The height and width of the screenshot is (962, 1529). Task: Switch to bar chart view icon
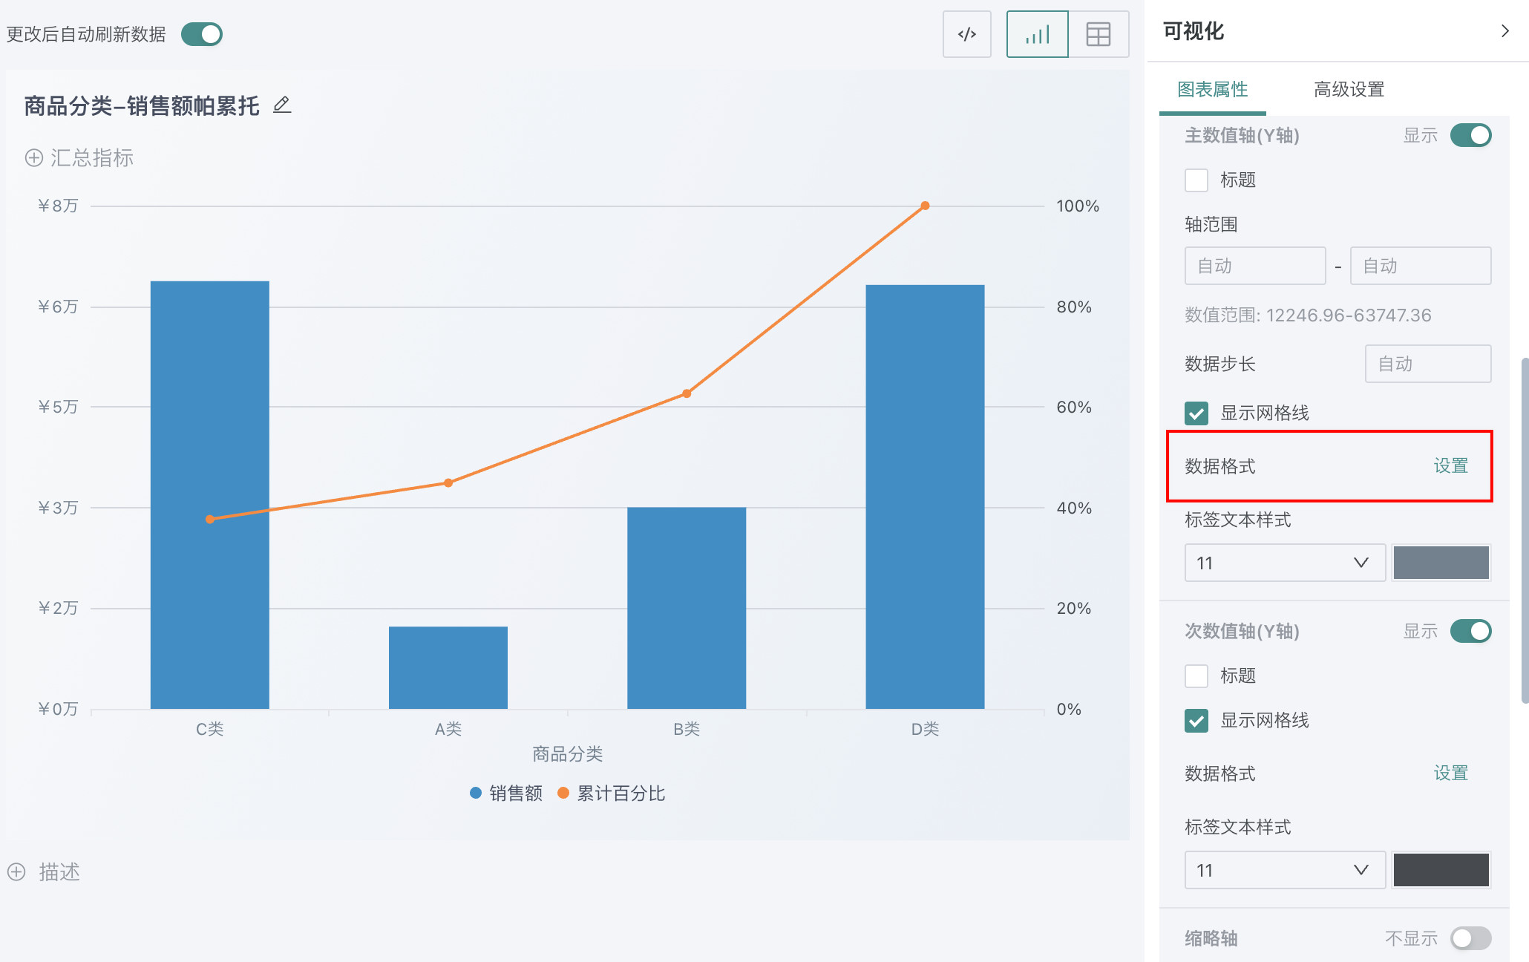1037,34
